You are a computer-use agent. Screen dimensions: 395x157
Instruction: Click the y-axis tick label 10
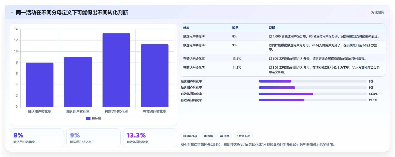coord(16,51)
